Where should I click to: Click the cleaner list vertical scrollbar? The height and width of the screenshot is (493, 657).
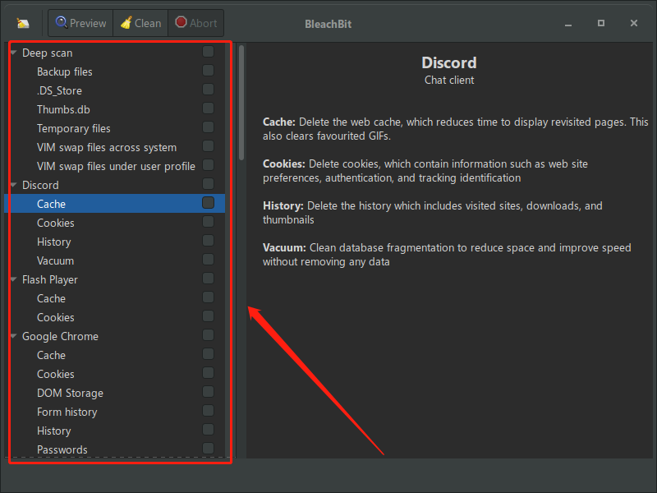coord(241,103)
